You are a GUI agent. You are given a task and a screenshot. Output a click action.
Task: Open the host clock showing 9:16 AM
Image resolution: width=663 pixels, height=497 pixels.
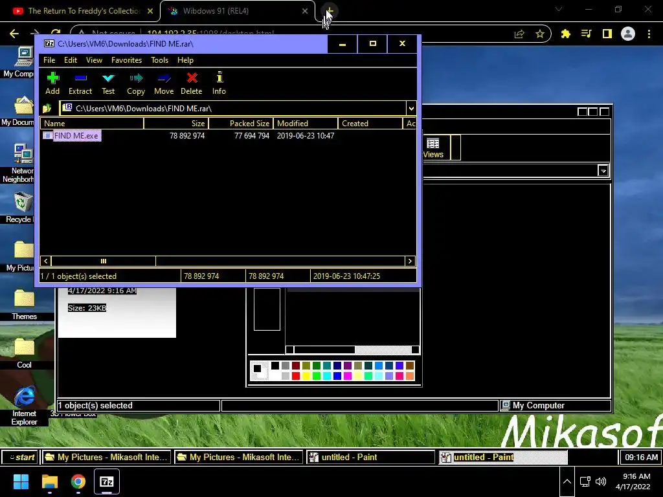pos(633,481)
